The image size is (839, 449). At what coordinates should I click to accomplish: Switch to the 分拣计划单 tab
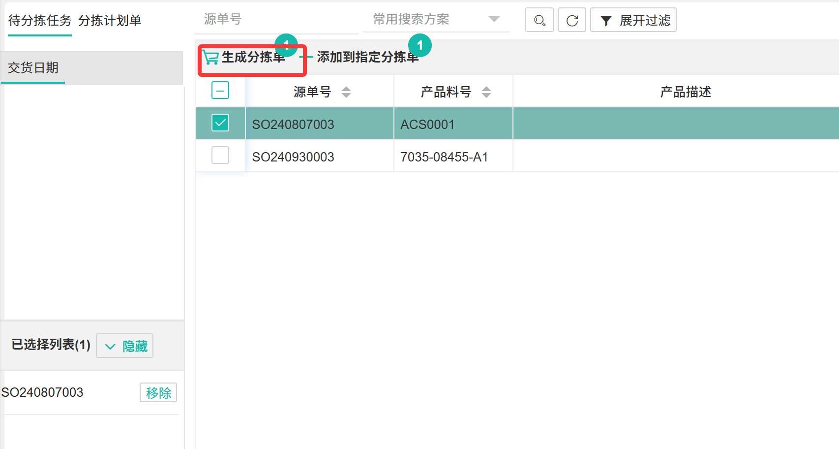click(110, 20)
